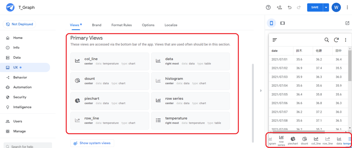Open the row series view card
Viewport: 352px width, 148px height.
click(190, 101)
